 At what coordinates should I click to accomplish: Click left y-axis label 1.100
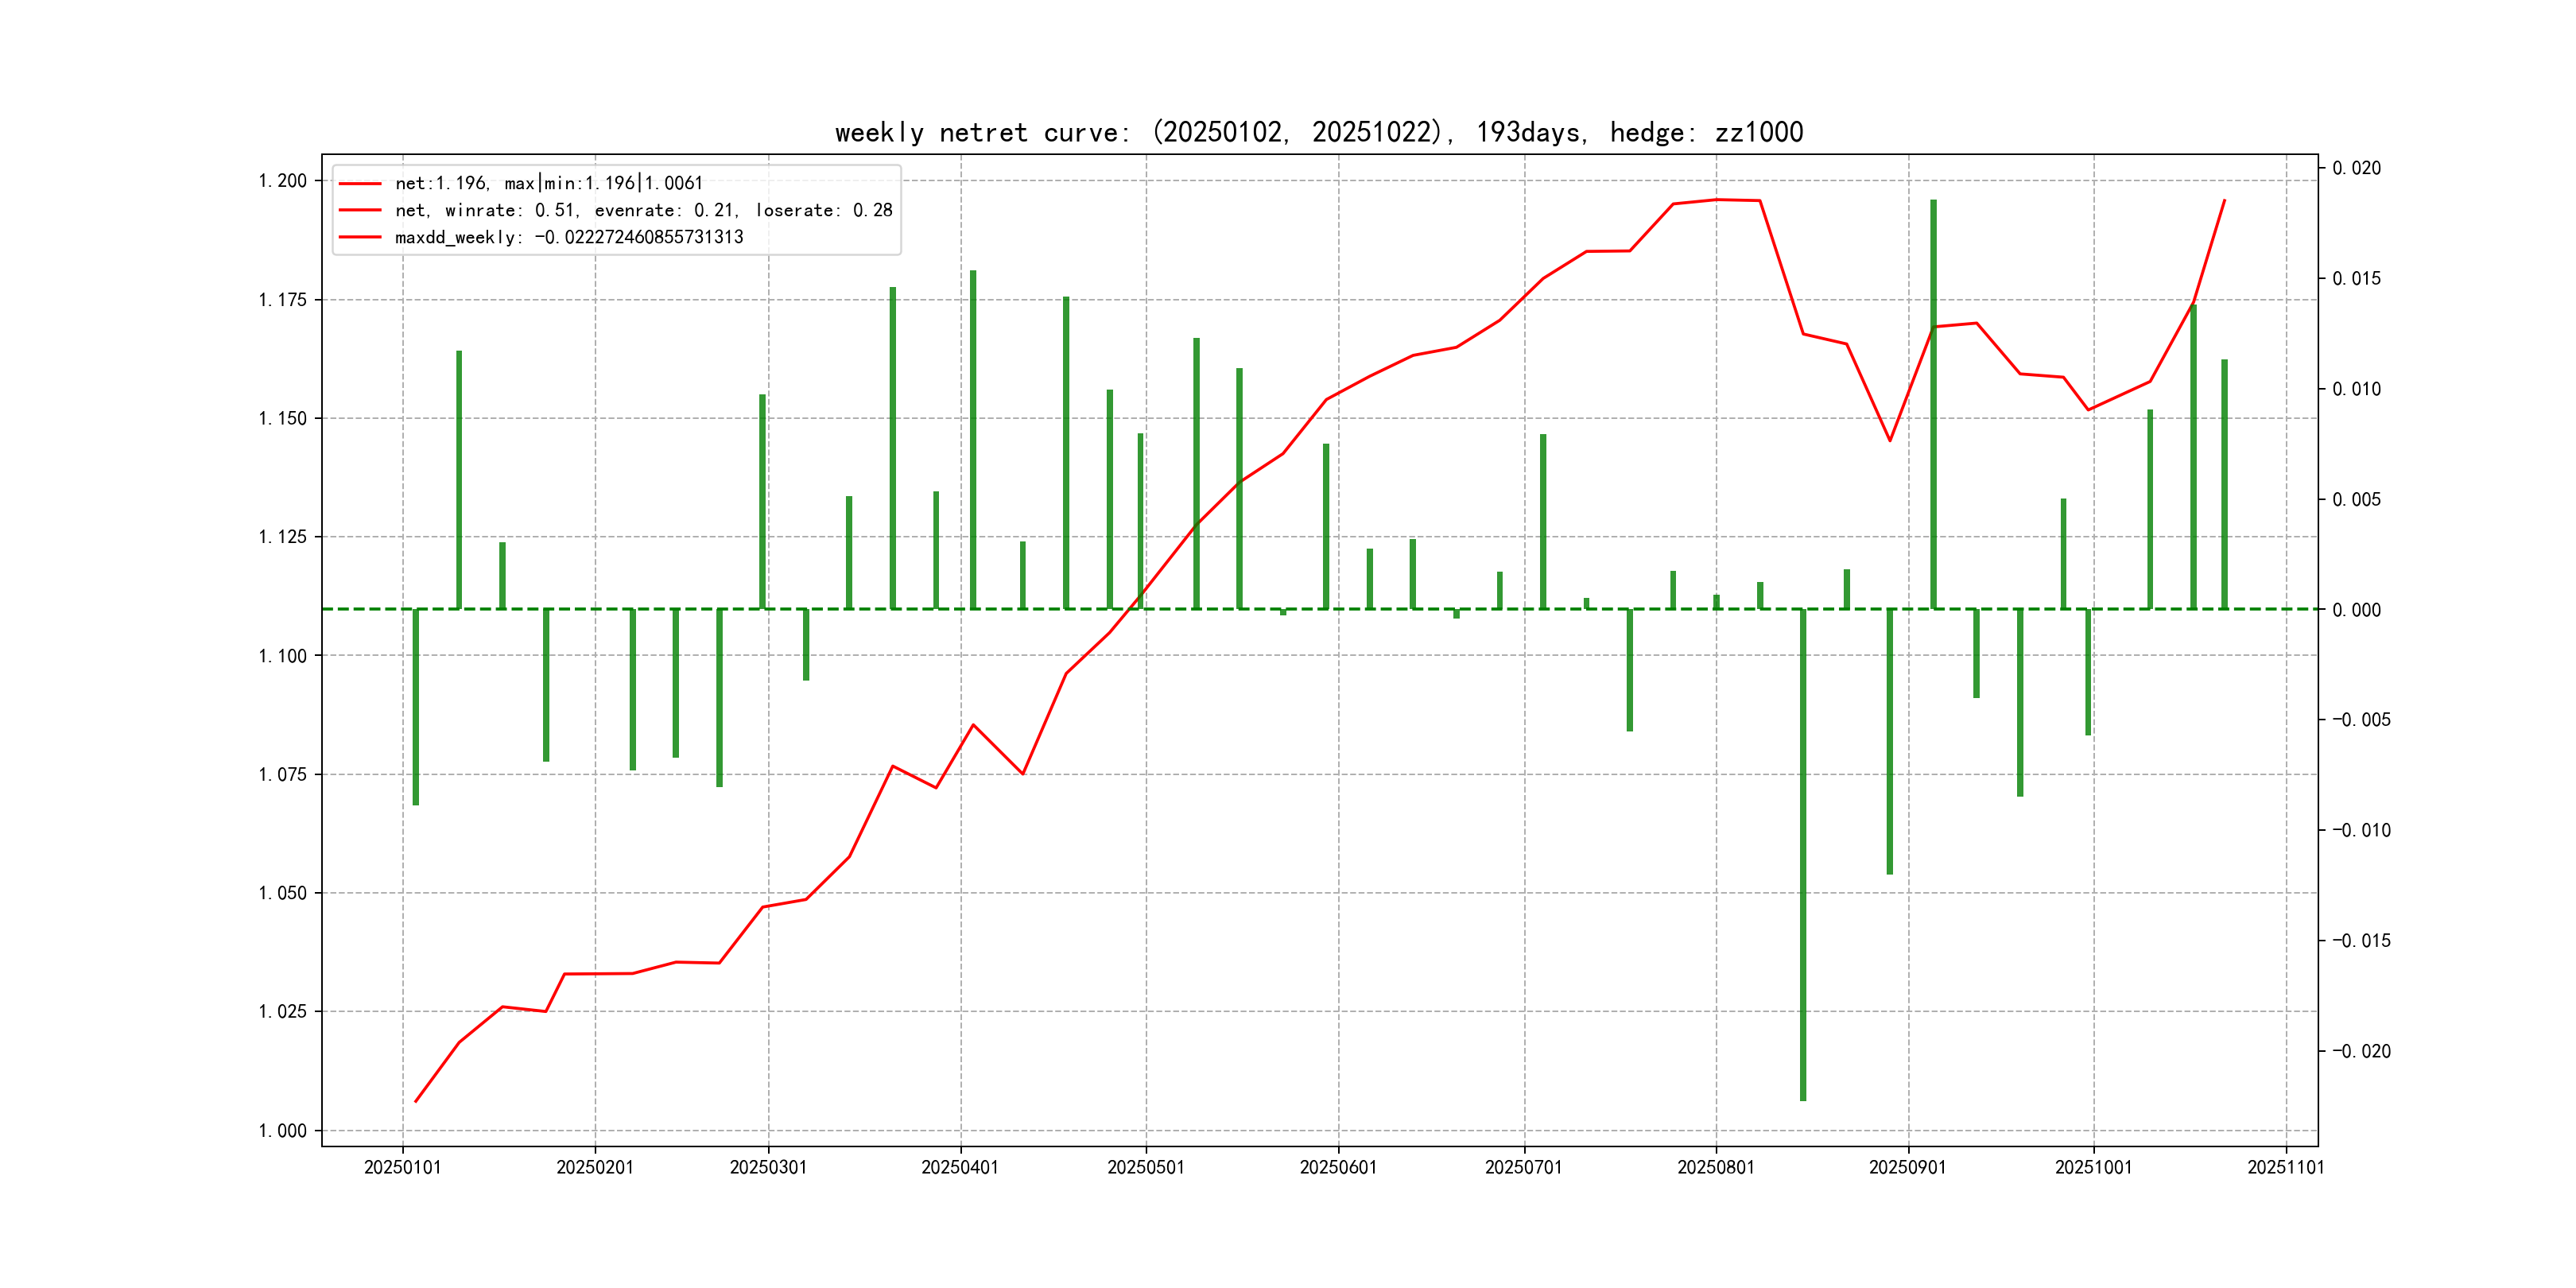[282, 656]
